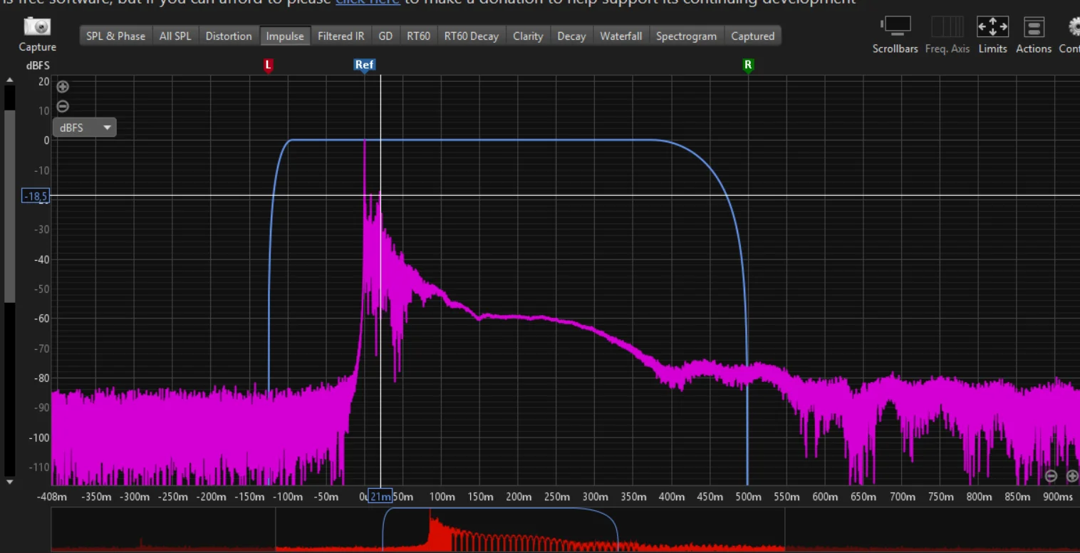Image resolution: width=1080 pixels, height=553 pixels.
Task: Click the -18.5 cursor level readout
Action: click(x=36, y=196)
